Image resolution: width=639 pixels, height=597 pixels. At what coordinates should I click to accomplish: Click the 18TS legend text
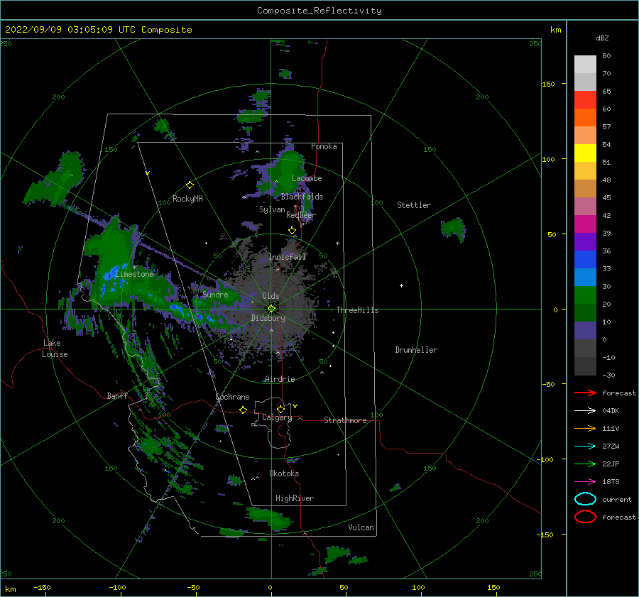[x=611, y=482]
